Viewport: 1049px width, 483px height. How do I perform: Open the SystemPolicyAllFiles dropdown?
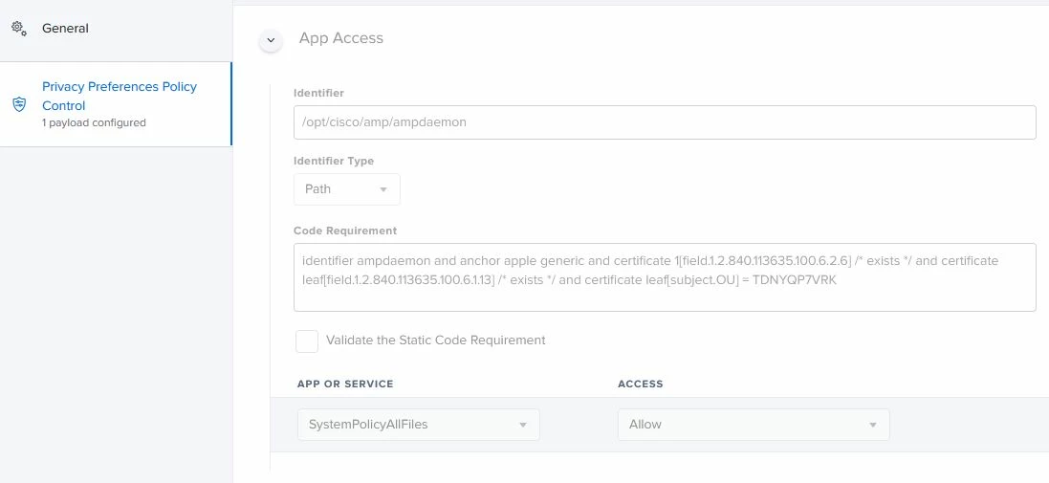418,424
